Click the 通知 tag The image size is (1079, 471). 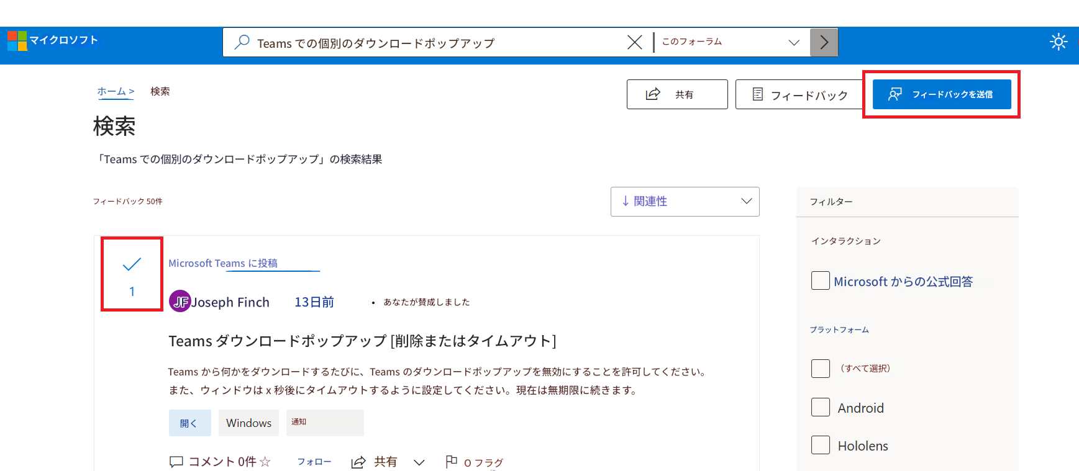coord(325,423)
